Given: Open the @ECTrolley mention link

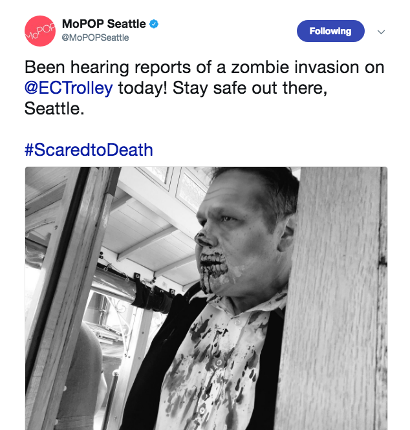Looking at the screenshot, I should [69, 89].
